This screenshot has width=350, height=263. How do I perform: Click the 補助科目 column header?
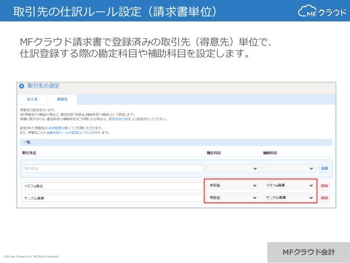pos(270,153)
